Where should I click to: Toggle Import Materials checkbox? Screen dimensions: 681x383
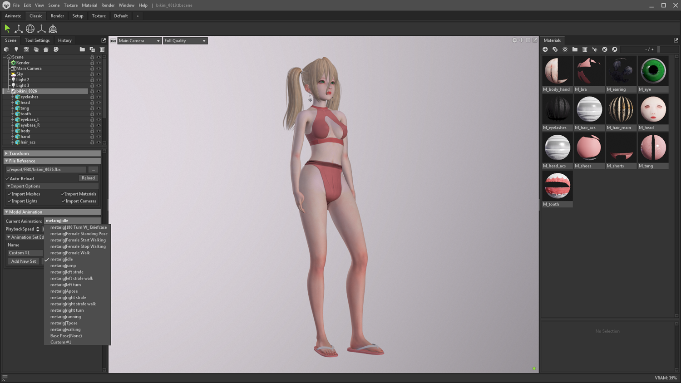(x=63, y=194)
